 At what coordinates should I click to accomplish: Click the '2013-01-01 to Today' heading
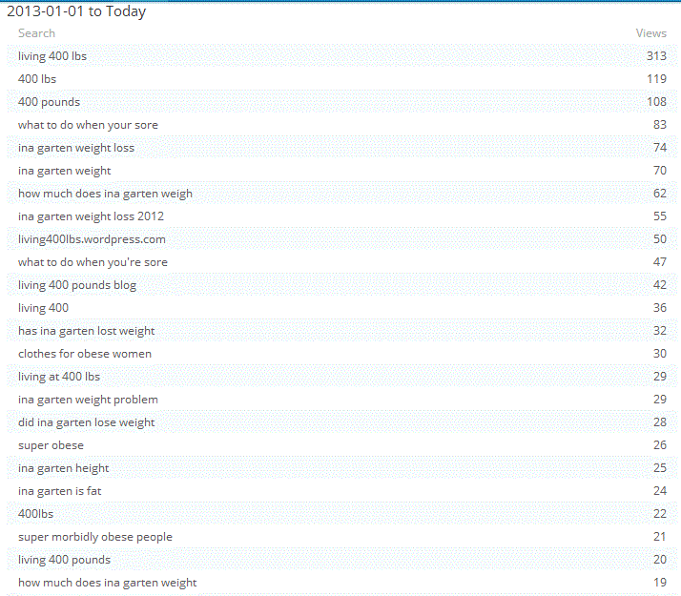(x=76, y=12)
